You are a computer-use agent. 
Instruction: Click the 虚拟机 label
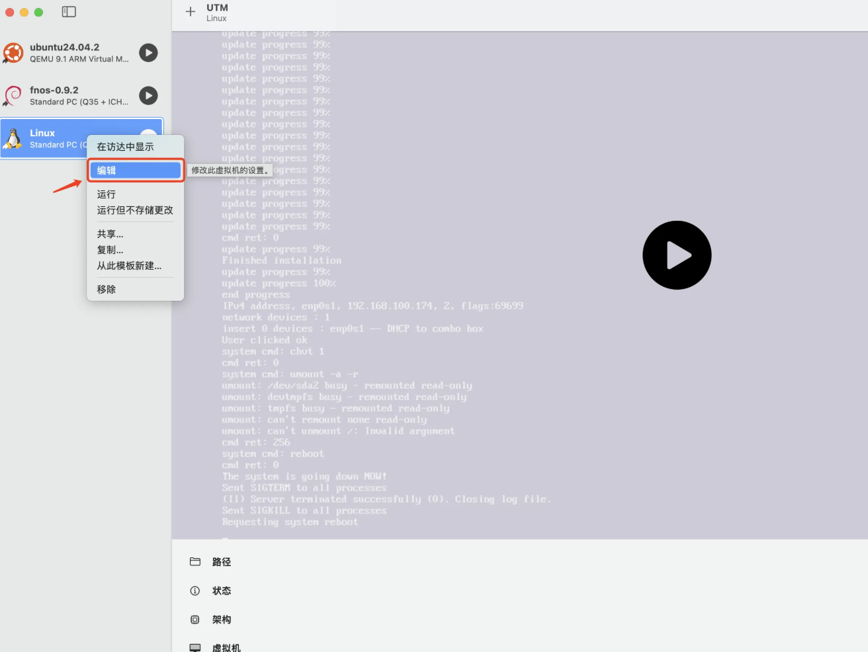(226, 648)
